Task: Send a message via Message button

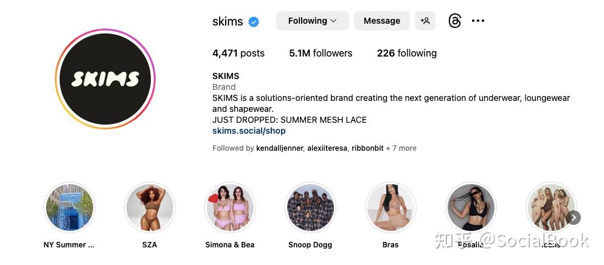Action: click(x=381, y=21)
